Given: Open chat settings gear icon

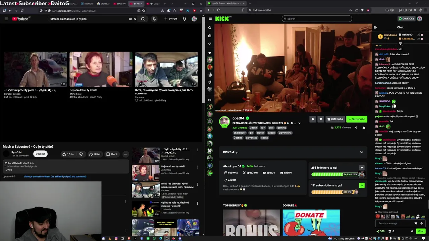Looking at the screenshot, I should tap(412, 231).
